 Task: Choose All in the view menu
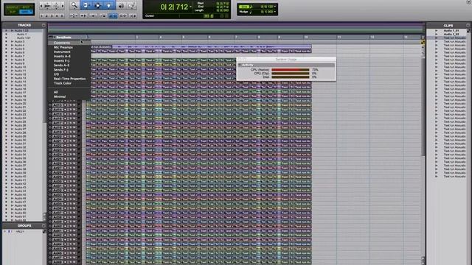point(56,92)
